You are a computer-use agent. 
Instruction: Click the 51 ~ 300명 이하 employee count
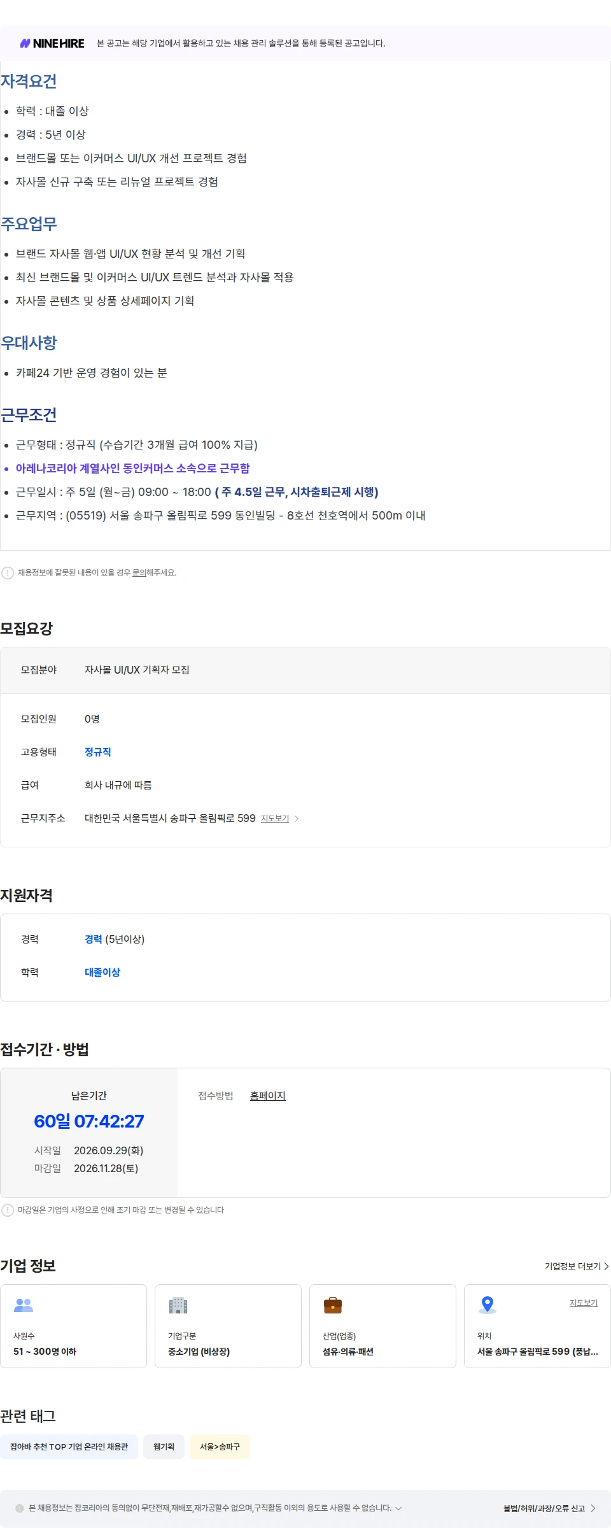point(45,1352)
